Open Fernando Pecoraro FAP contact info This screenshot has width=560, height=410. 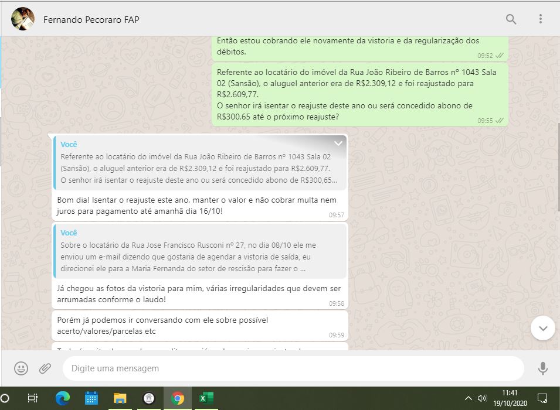[91, 19]
